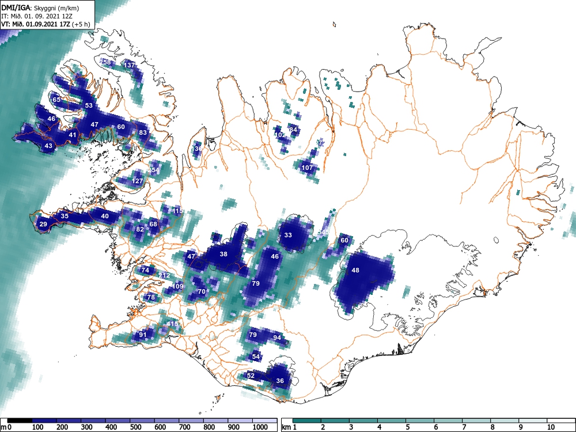Click visibility value 212 on the map
This screenshot has height=432, width=576.
tap(165, 275)
